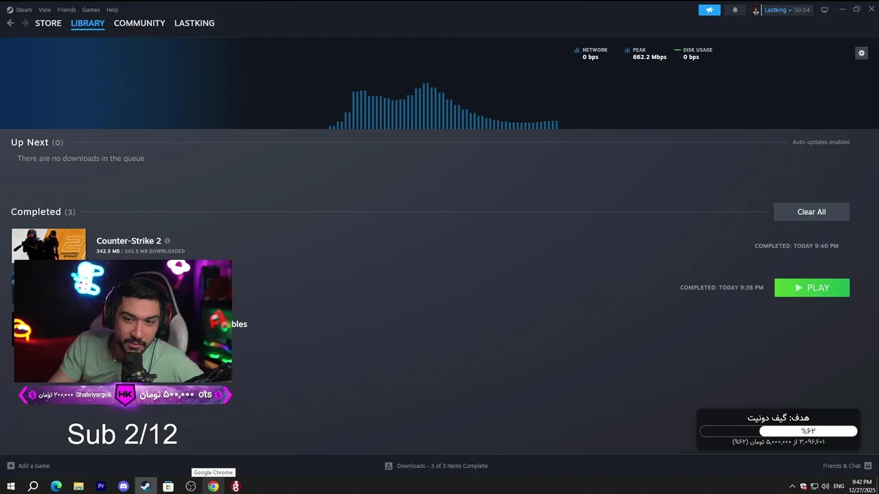Click the red swirl taskbar app icon
879x494 pixels.
(x=236, y=486)
